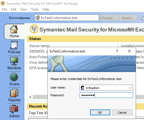This screenshot has width=144, height=120.
Task: Click the Cancel button
Action: tap(122, 113)
